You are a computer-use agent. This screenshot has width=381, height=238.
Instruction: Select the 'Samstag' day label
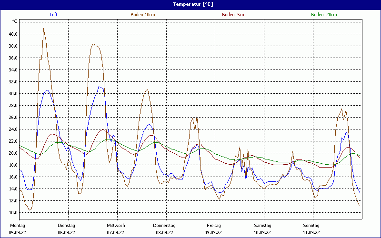(262, 226)
